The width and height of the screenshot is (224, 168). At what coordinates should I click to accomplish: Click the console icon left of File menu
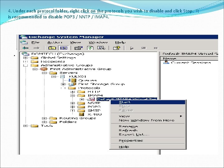(x=24, y=42)
